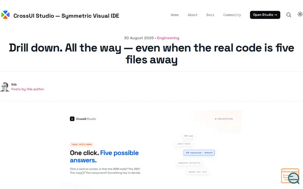Click site title CrossUI Studio — Symmetric Visual IDE
The height and width of the screenshot is (189, 303).
coord(66,16)
